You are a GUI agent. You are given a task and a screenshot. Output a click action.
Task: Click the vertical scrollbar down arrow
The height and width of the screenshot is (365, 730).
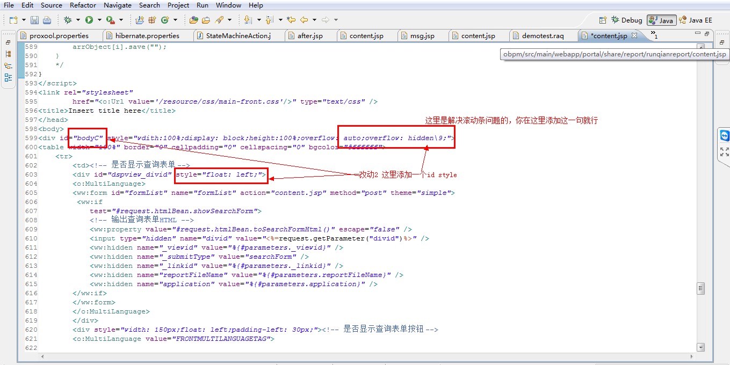tap(700, 347)
